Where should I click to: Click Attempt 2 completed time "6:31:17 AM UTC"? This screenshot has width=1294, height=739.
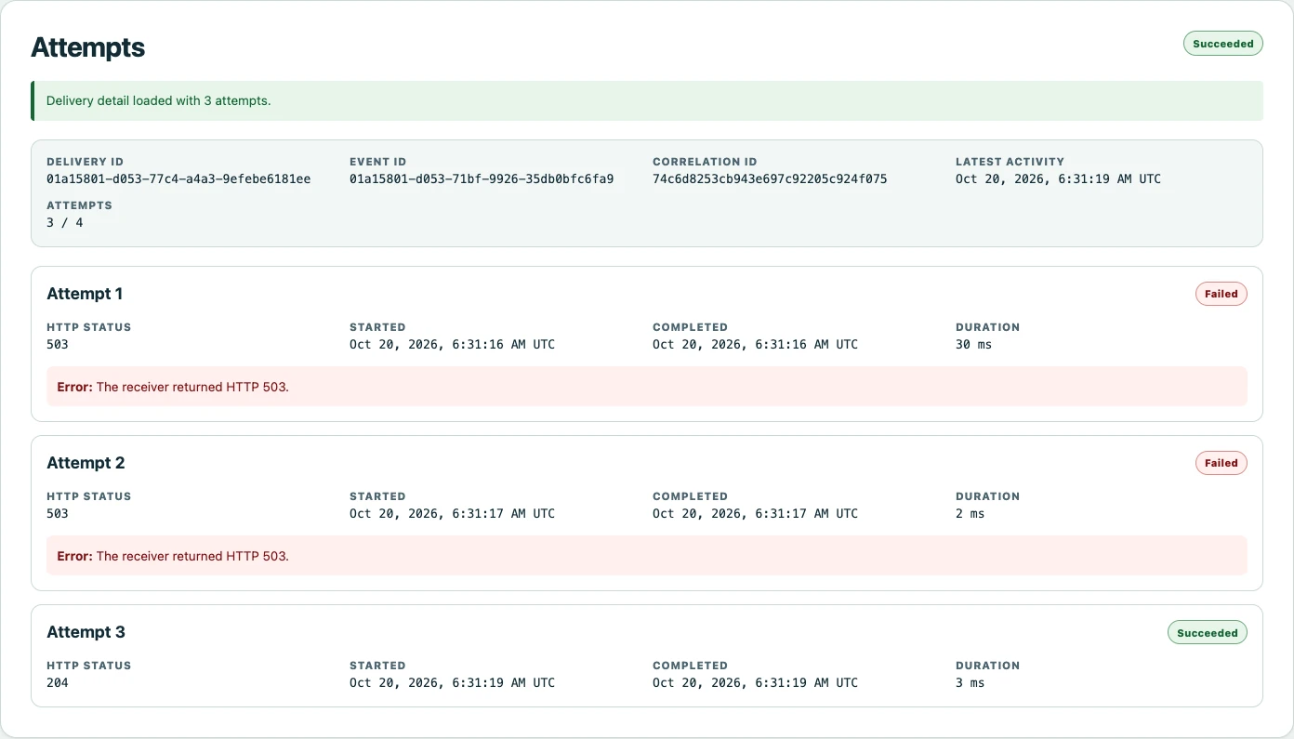(x=807, y=513)
